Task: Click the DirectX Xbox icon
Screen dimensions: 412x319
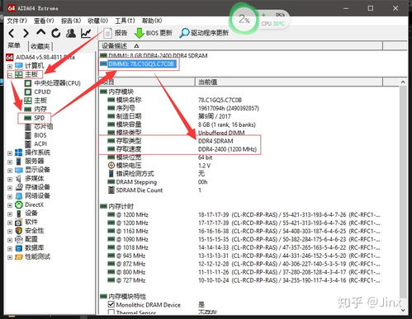Action: [19, 205]
